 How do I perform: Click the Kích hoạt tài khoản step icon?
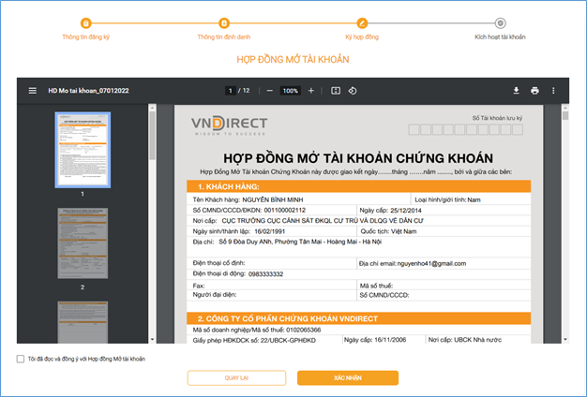click(500, 23)
